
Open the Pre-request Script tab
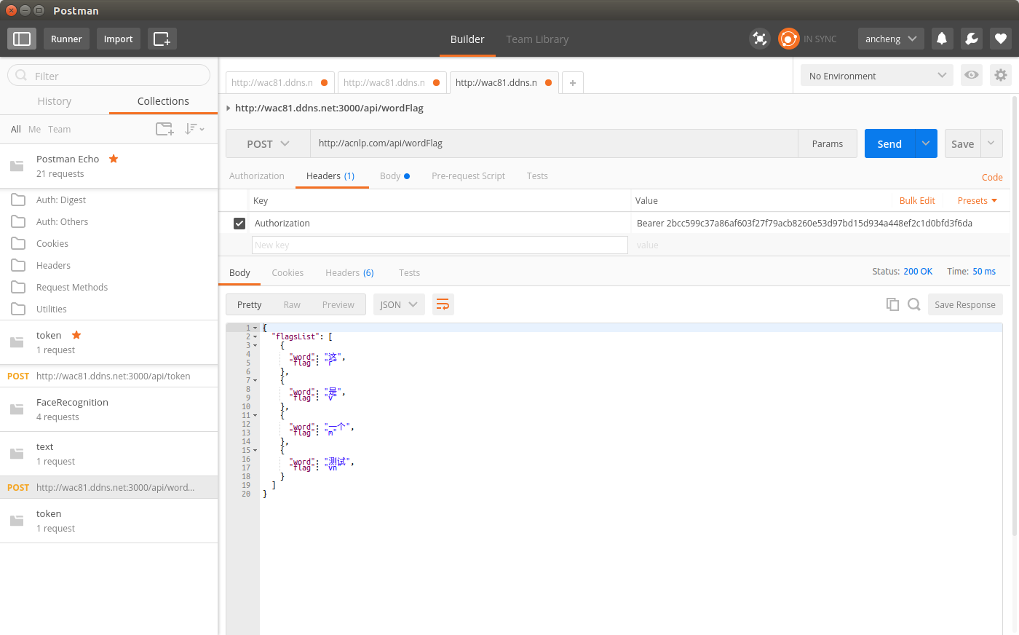[468, 175]
